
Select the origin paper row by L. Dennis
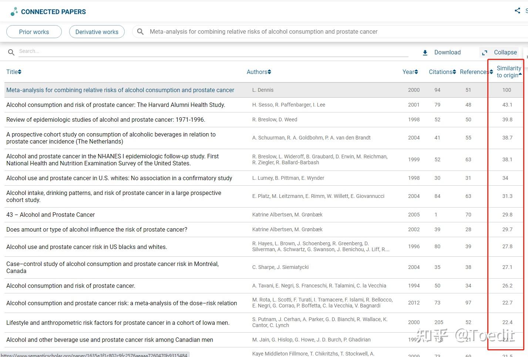[120, 90]
